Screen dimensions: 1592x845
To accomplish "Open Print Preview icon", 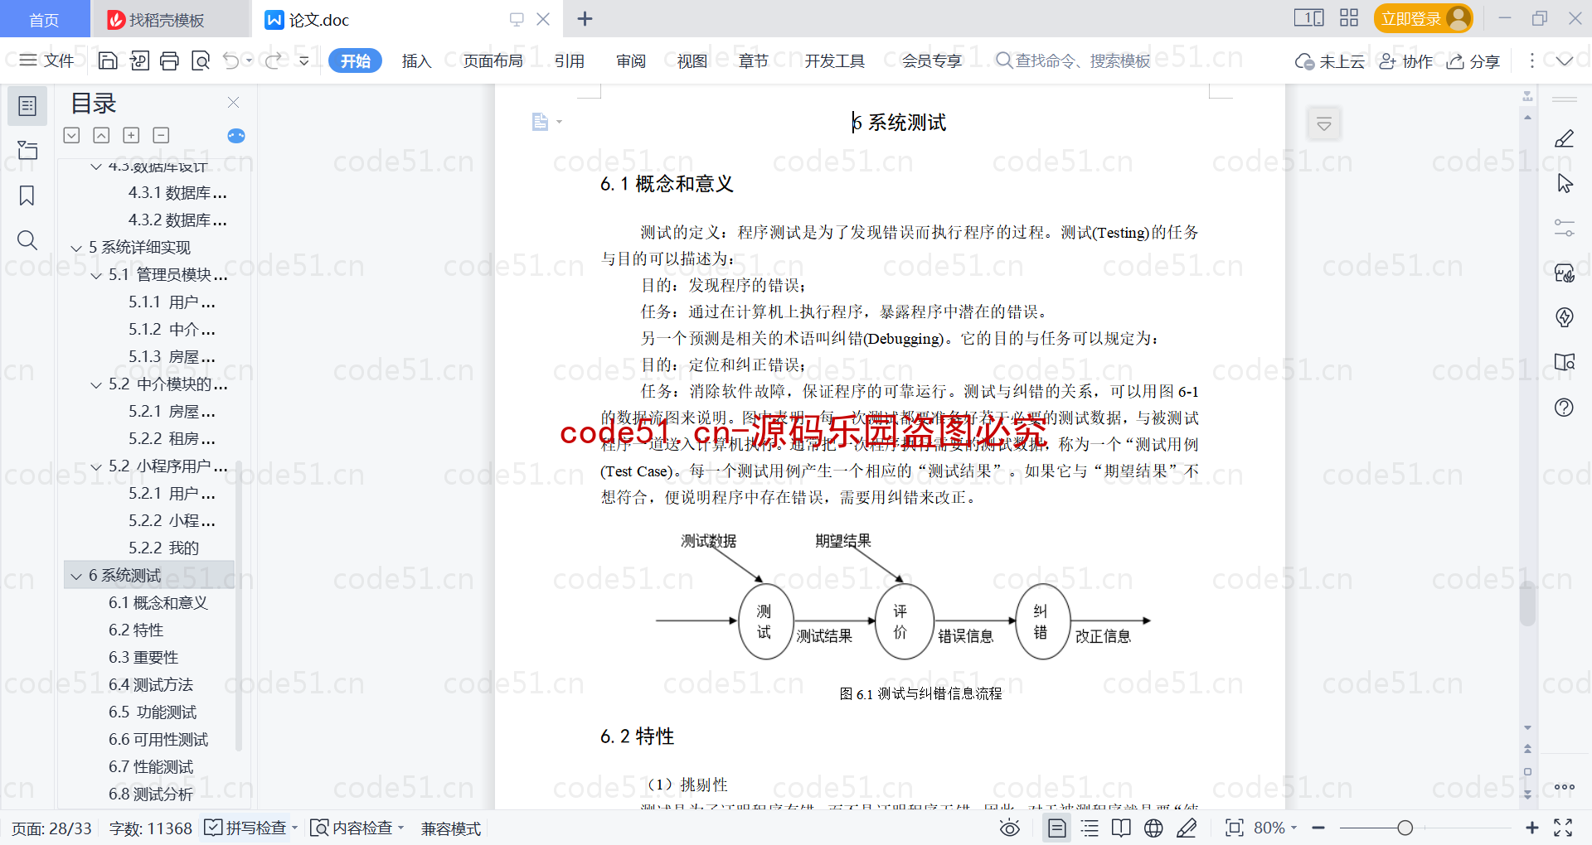I will pyautogui.click(x=200, y=60).
